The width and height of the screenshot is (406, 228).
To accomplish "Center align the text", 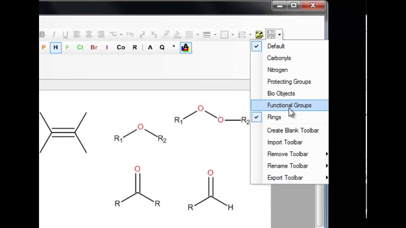I will click(x=89, y=34).
